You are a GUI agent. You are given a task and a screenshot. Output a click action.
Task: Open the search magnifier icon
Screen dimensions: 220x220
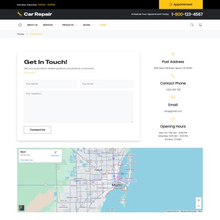point(192,25)
